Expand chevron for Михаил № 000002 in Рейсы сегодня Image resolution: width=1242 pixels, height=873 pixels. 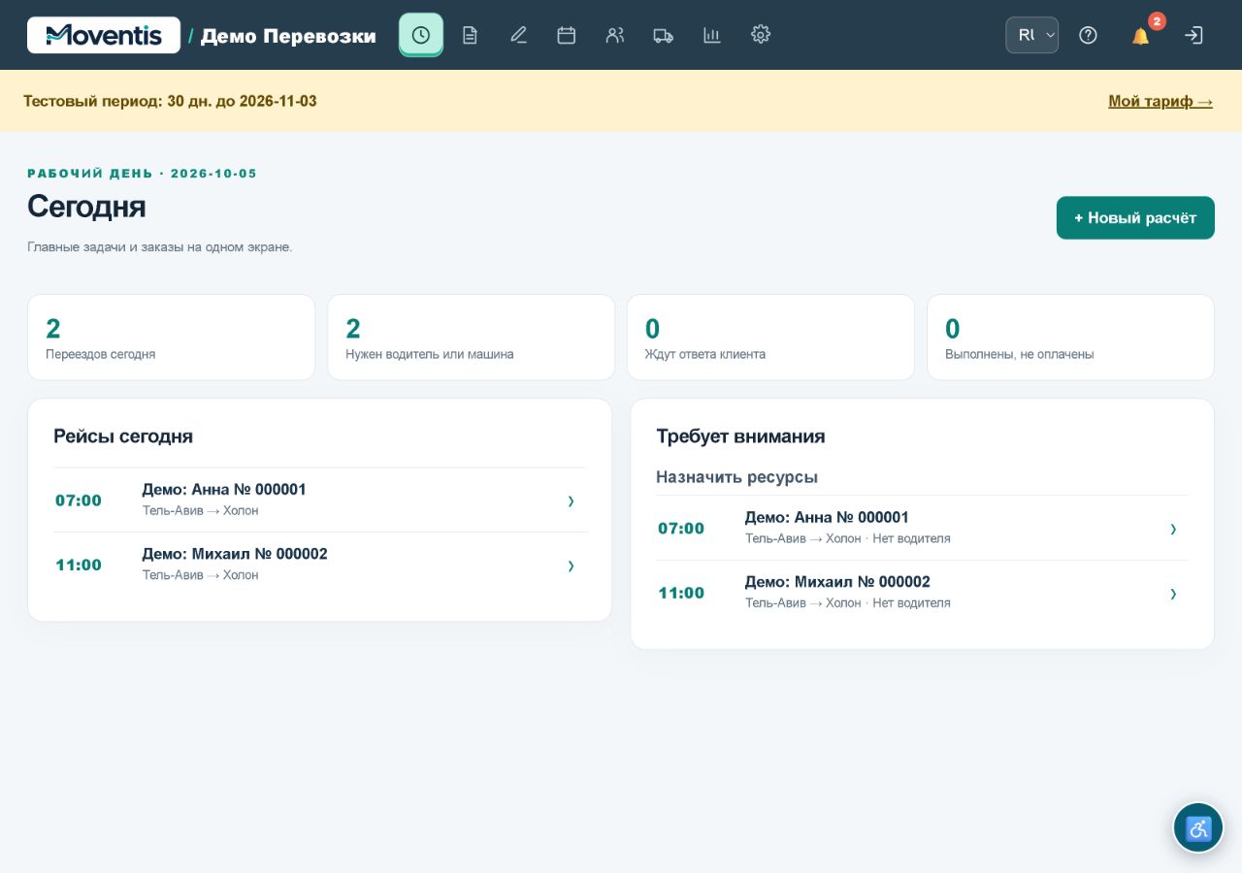tap(572, 566)
